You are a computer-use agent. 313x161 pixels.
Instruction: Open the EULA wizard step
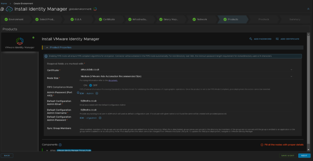78,19
